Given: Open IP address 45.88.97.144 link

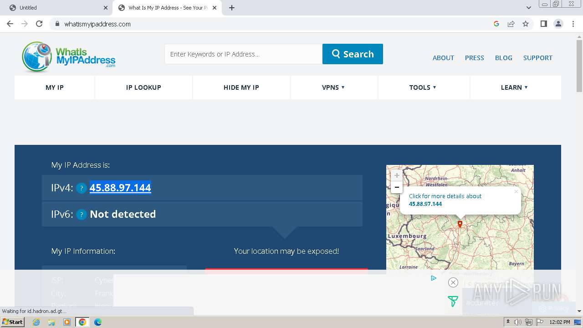Looking at the screenshot, I should coord(120,188).
